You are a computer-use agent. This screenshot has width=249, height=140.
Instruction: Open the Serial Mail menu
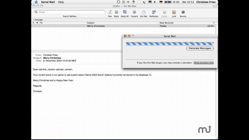click(48, 2)
